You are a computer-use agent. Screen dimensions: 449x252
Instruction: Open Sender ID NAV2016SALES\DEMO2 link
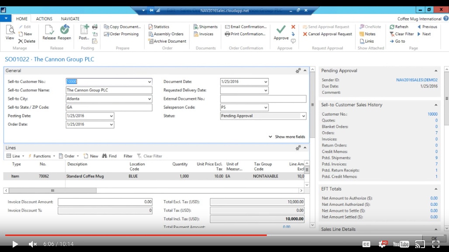pos(417,80)
